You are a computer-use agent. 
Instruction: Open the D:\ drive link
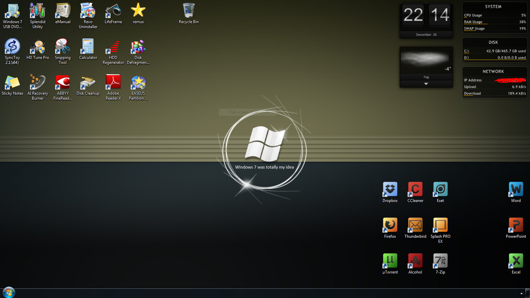tap(466, 58)
